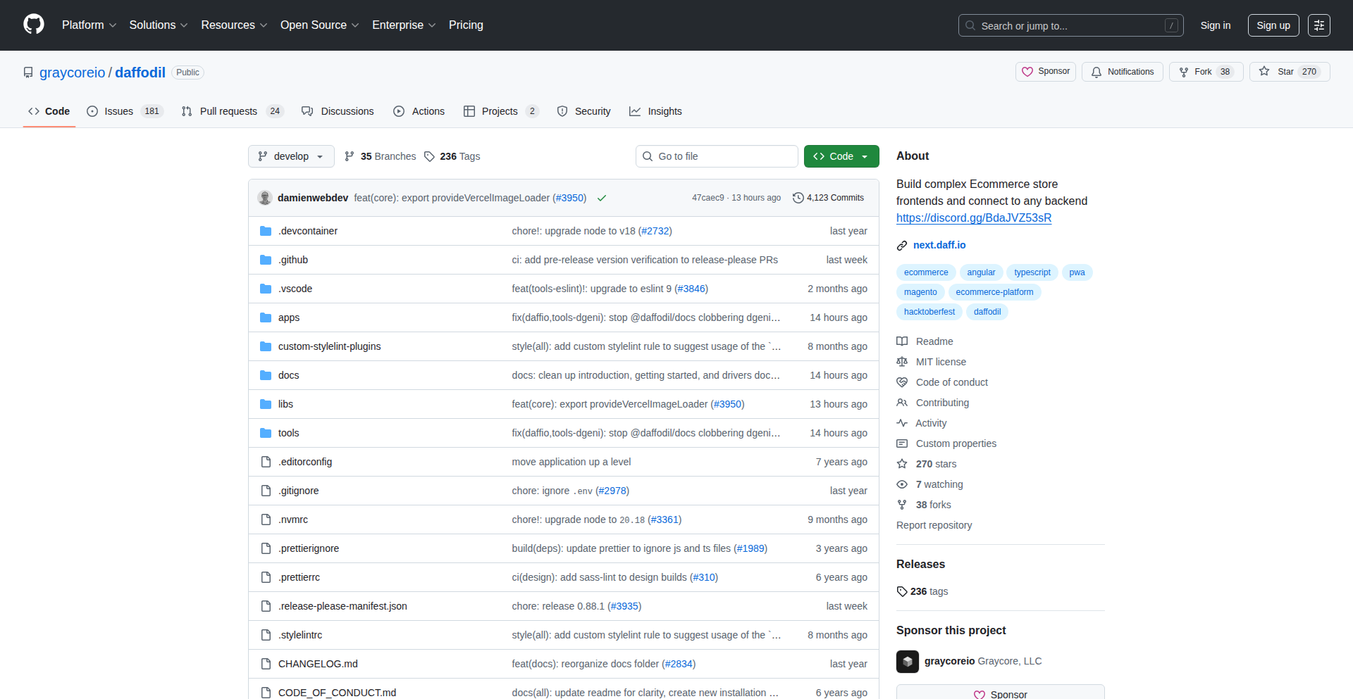
Task: Click the Activity pulse icon
Action: pyautogui.click(x=902, y=423)
